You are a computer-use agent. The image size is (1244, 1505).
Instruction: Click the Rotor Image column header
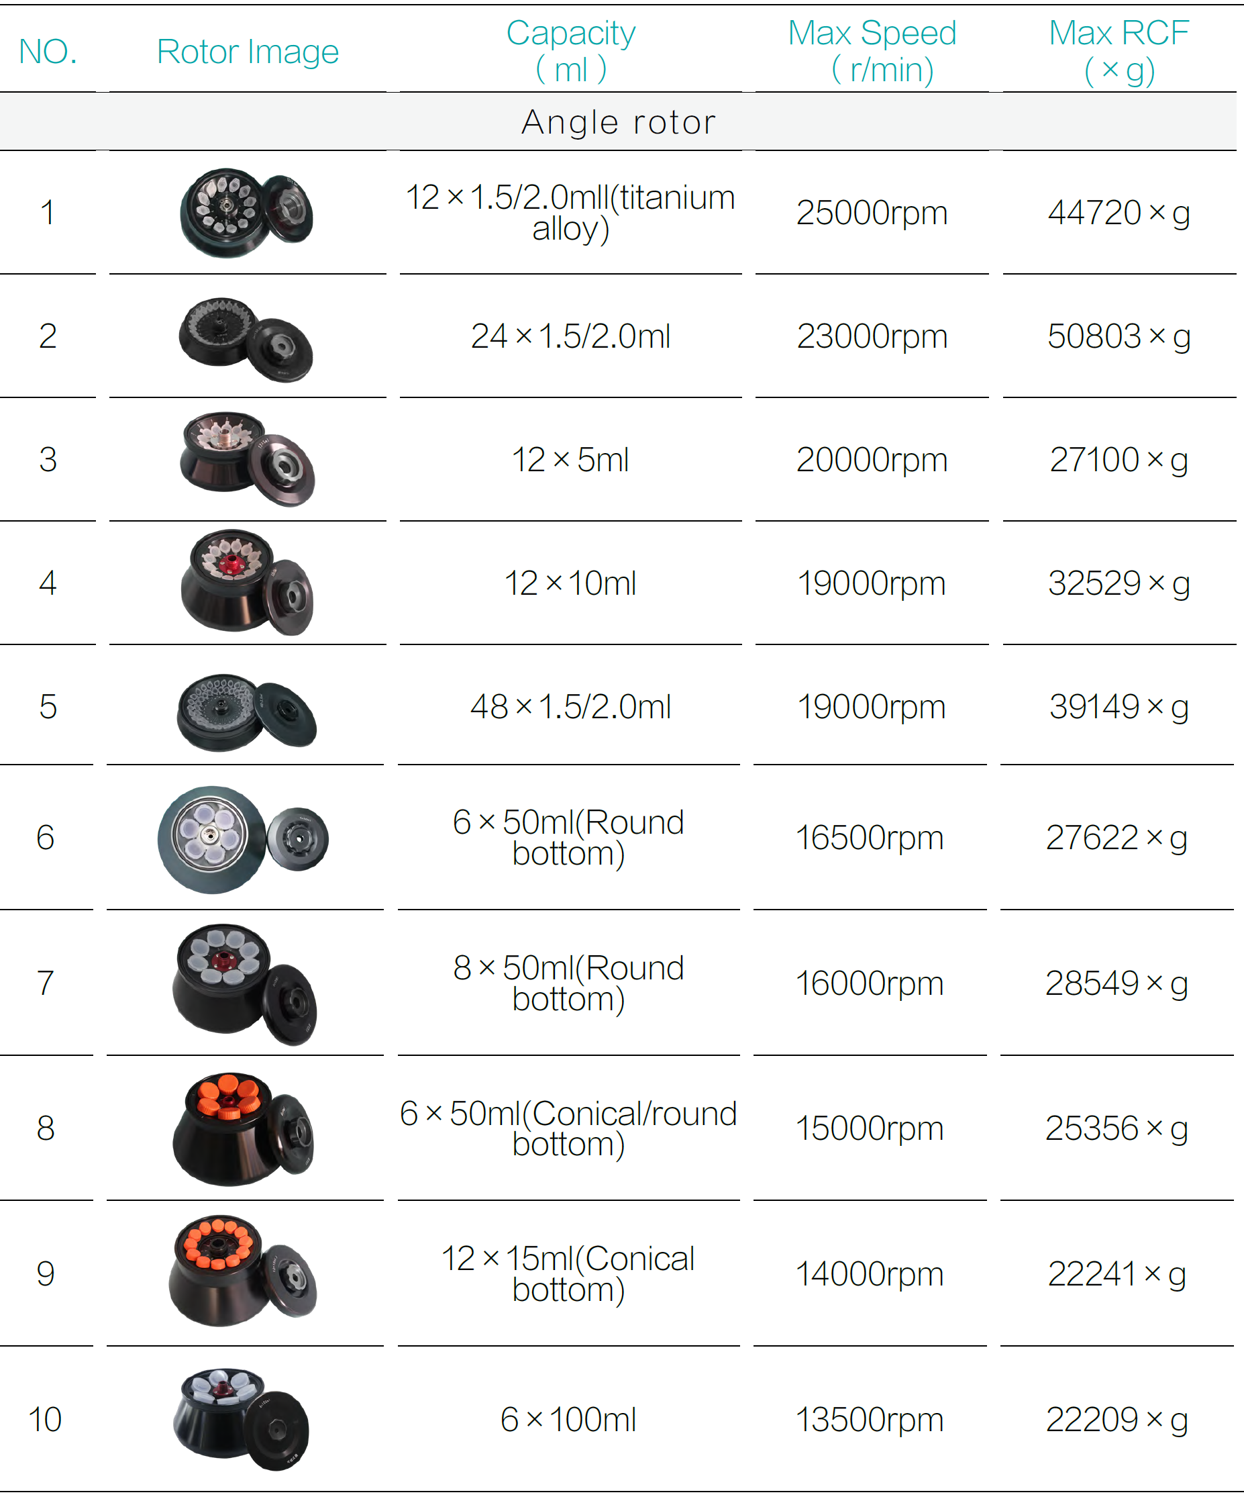(x=247, y=52)
